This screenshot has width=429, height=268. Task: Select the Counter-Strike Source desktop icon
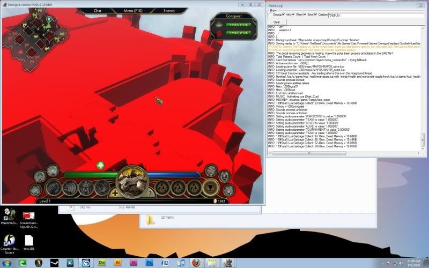pos(9,244)
